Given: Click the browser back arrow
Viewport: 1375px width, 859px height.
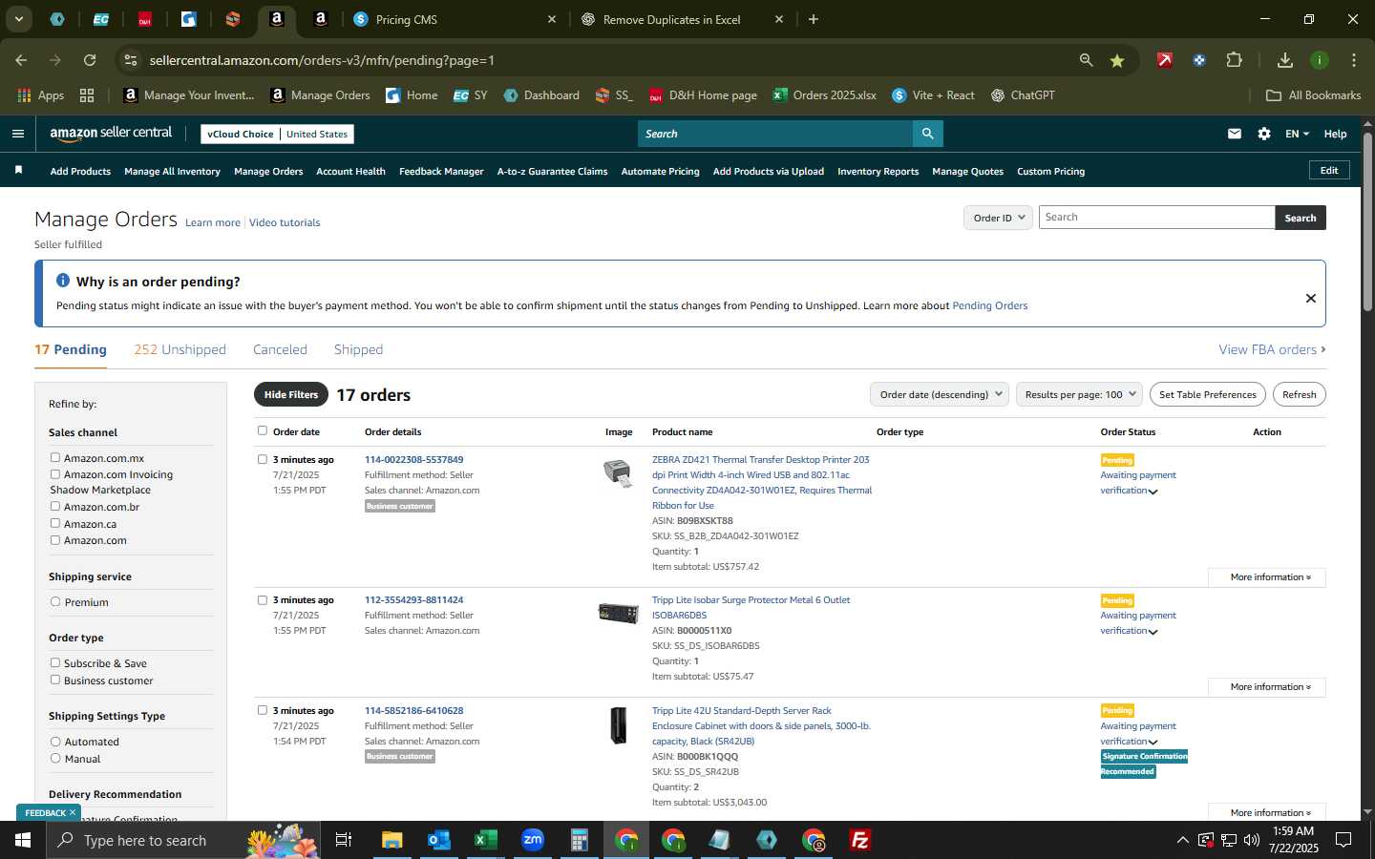Looking at the screenshot, I should 21,60.
